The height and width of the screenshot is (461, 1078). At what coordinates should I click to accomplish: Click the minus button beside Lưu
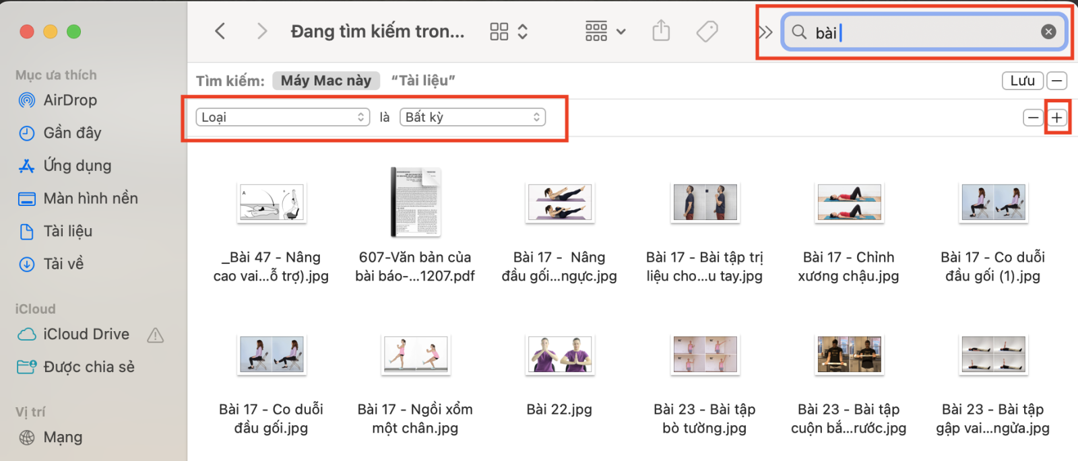pos(1057,81)
